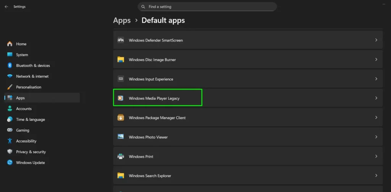Open the Windows Disc Image Burner entry
Image resolution: width=391 pixels, height=192 pixels.
click(x=247, y=59)
